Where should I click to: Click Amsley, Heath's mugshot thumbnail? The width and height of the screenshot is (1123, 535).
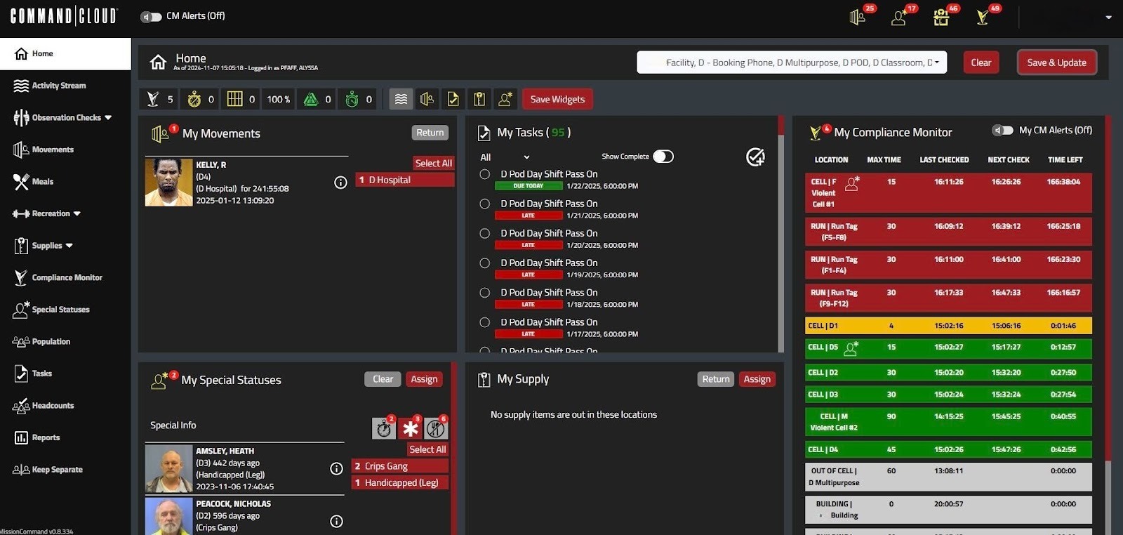pos(168,468)
